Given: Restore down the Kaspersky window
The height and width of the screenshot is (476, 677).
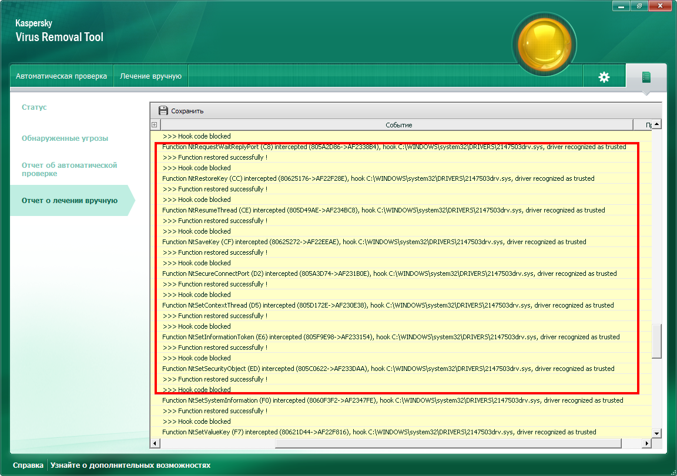Looking at the screenshot, I should [x=639, y=6].
